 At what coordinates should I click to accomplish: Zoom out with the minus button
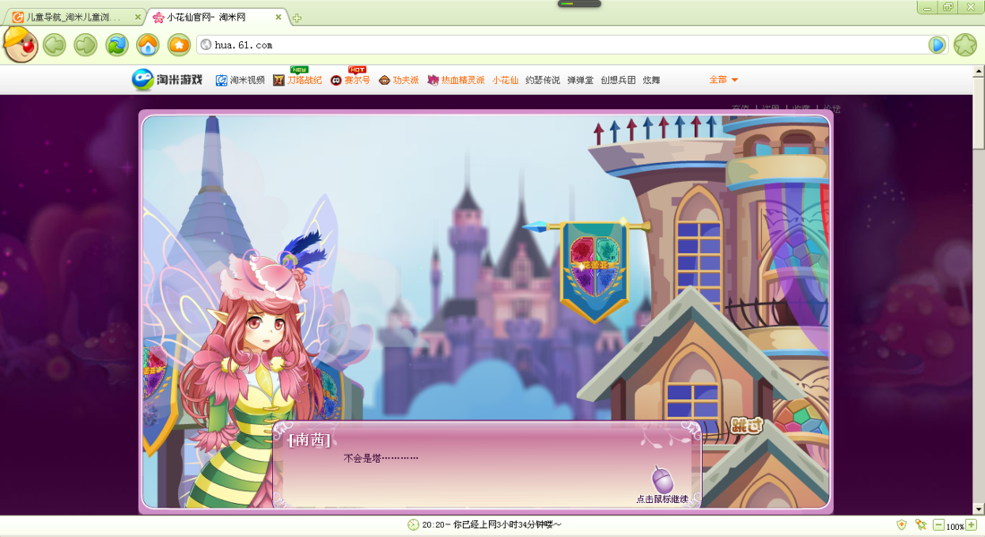(x=938, y=524)
